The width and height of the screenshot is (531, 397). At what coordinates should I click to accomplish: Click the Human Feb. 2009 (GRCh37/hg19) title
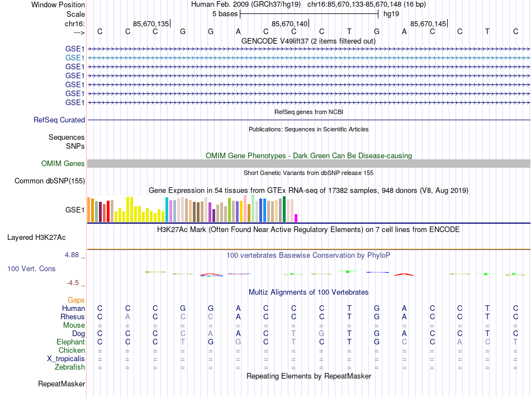point(246,4)
